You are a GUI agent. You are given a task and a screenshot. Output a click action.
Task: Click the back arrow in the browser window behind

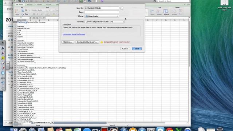pyautogui.click(x=5, y=3)
